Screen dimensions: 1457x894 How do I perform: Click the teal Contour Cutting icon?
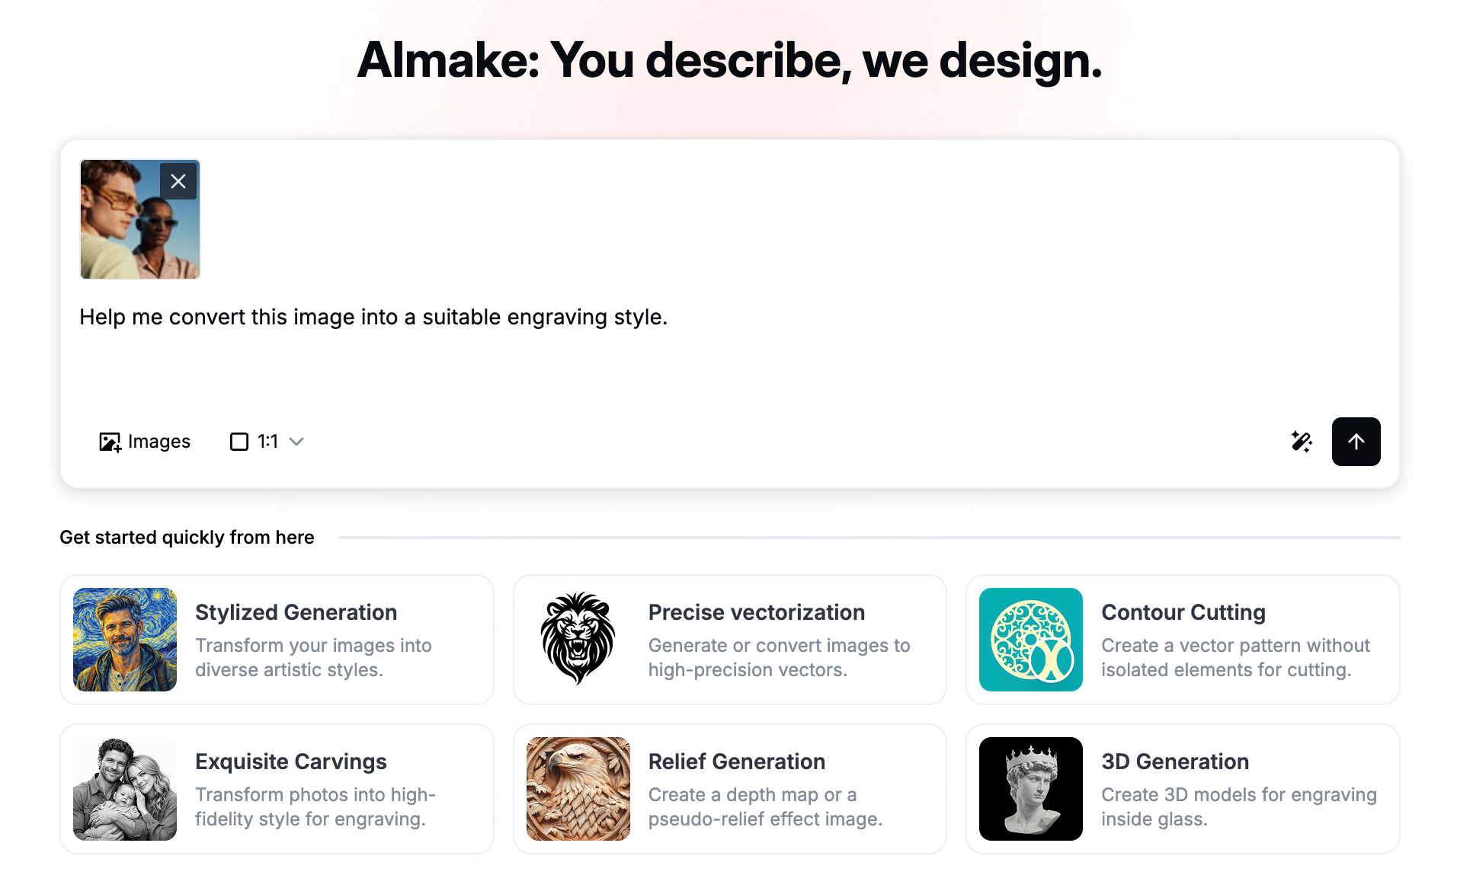(x=1030, y=640)
